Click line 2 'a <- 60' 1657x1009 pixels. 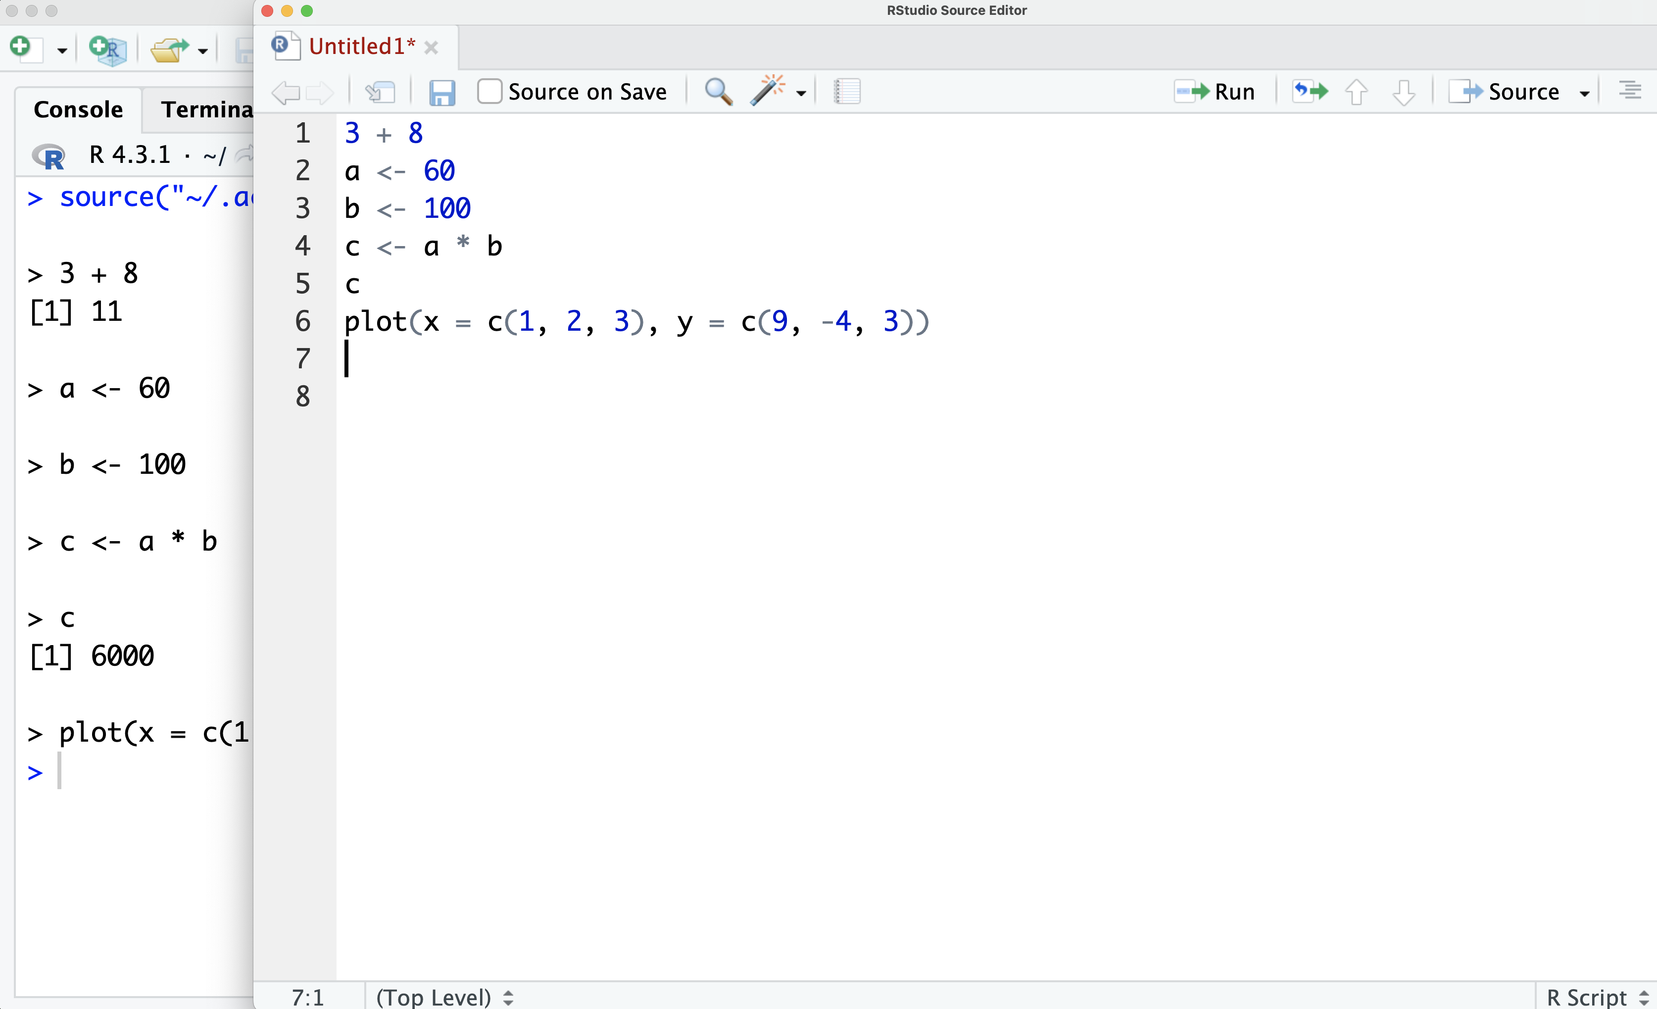pyautogui.click(x=399, y=171)
